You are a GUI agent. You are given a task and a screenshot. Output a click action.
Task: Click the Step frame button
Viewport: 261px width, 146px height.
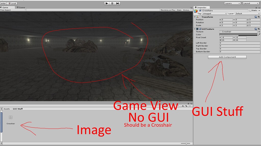(118, 3)
